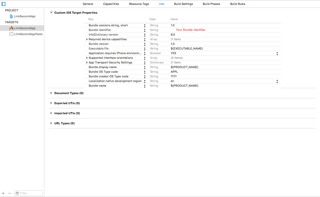Click key stepper for Bundle identifier

(145, 30)
